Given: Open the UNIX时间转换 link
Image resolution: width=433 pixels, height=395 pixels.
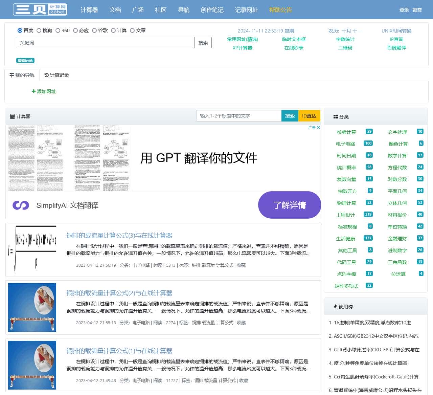Looking at the screenshot, I should click(x=396, y=31).
